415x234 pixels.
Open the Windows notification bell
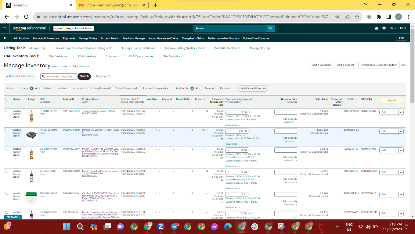coord(406,227)
